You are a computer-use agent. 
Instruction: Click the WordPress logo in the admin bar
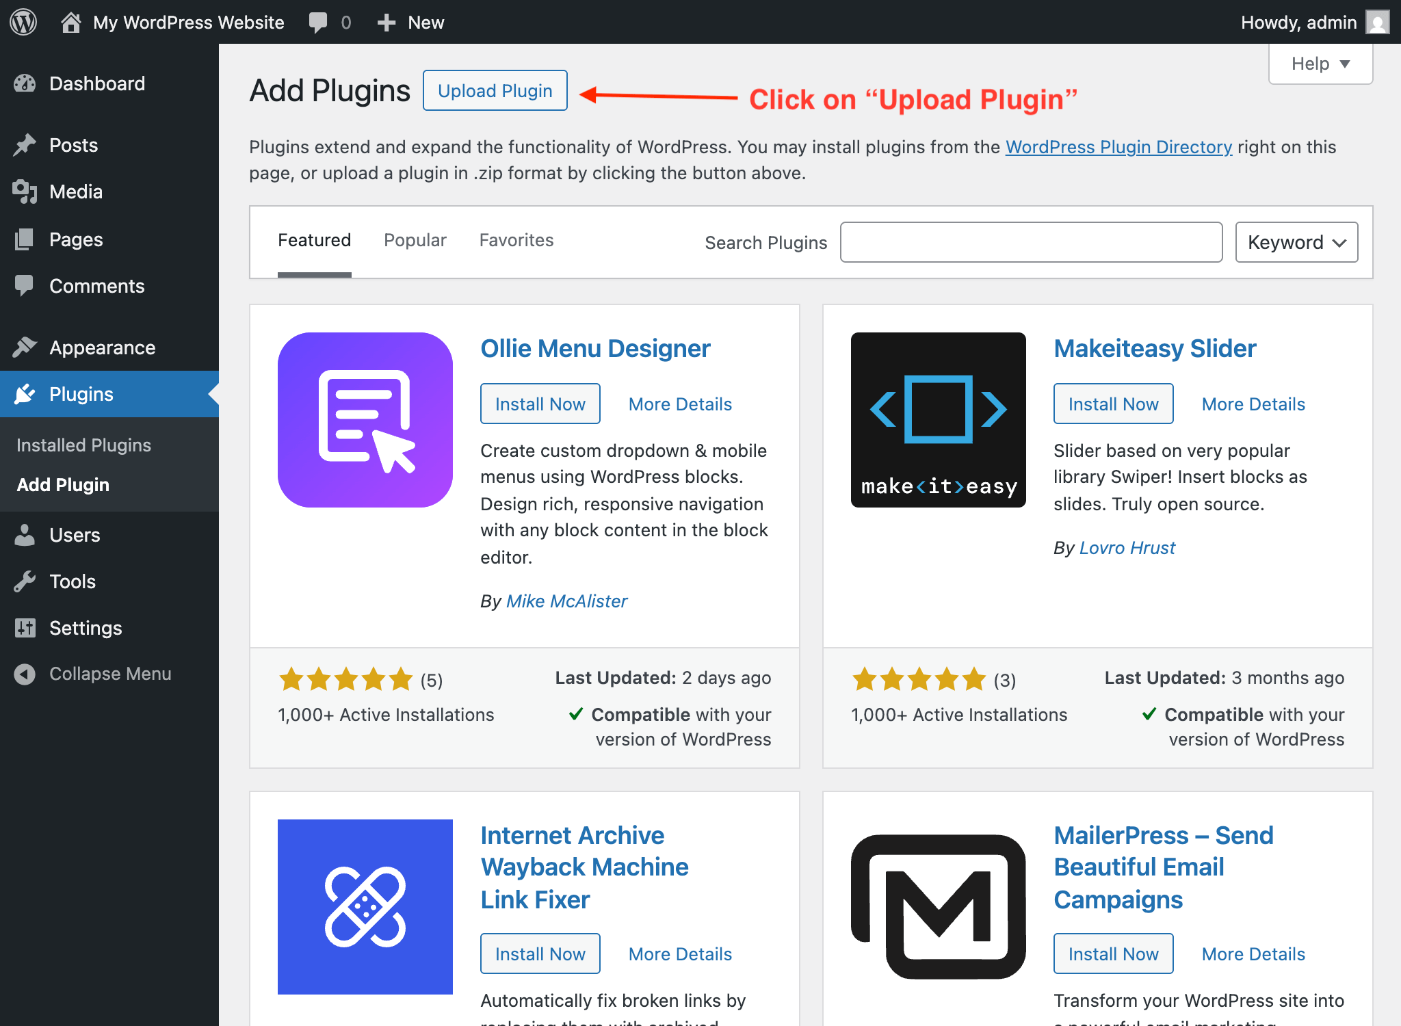pos(23,21)
